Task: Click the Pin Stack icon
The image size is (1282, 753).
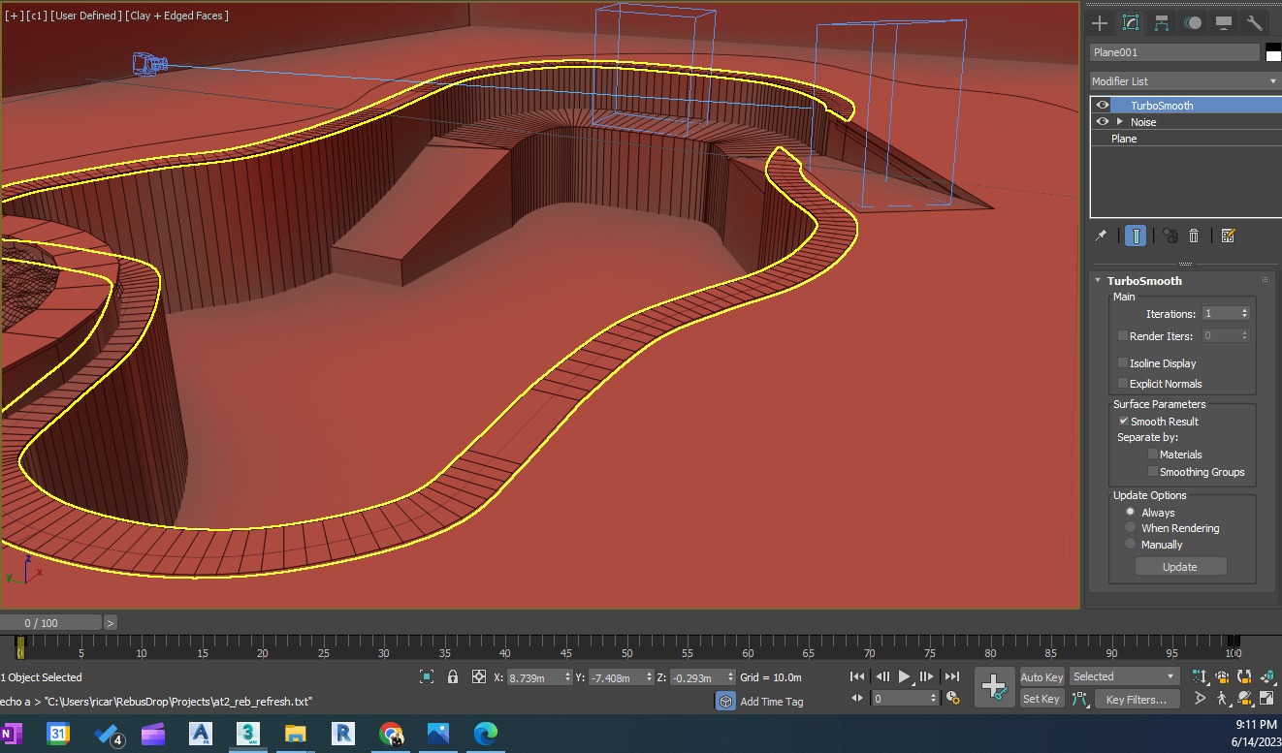Action: [x=1101, y=235]
